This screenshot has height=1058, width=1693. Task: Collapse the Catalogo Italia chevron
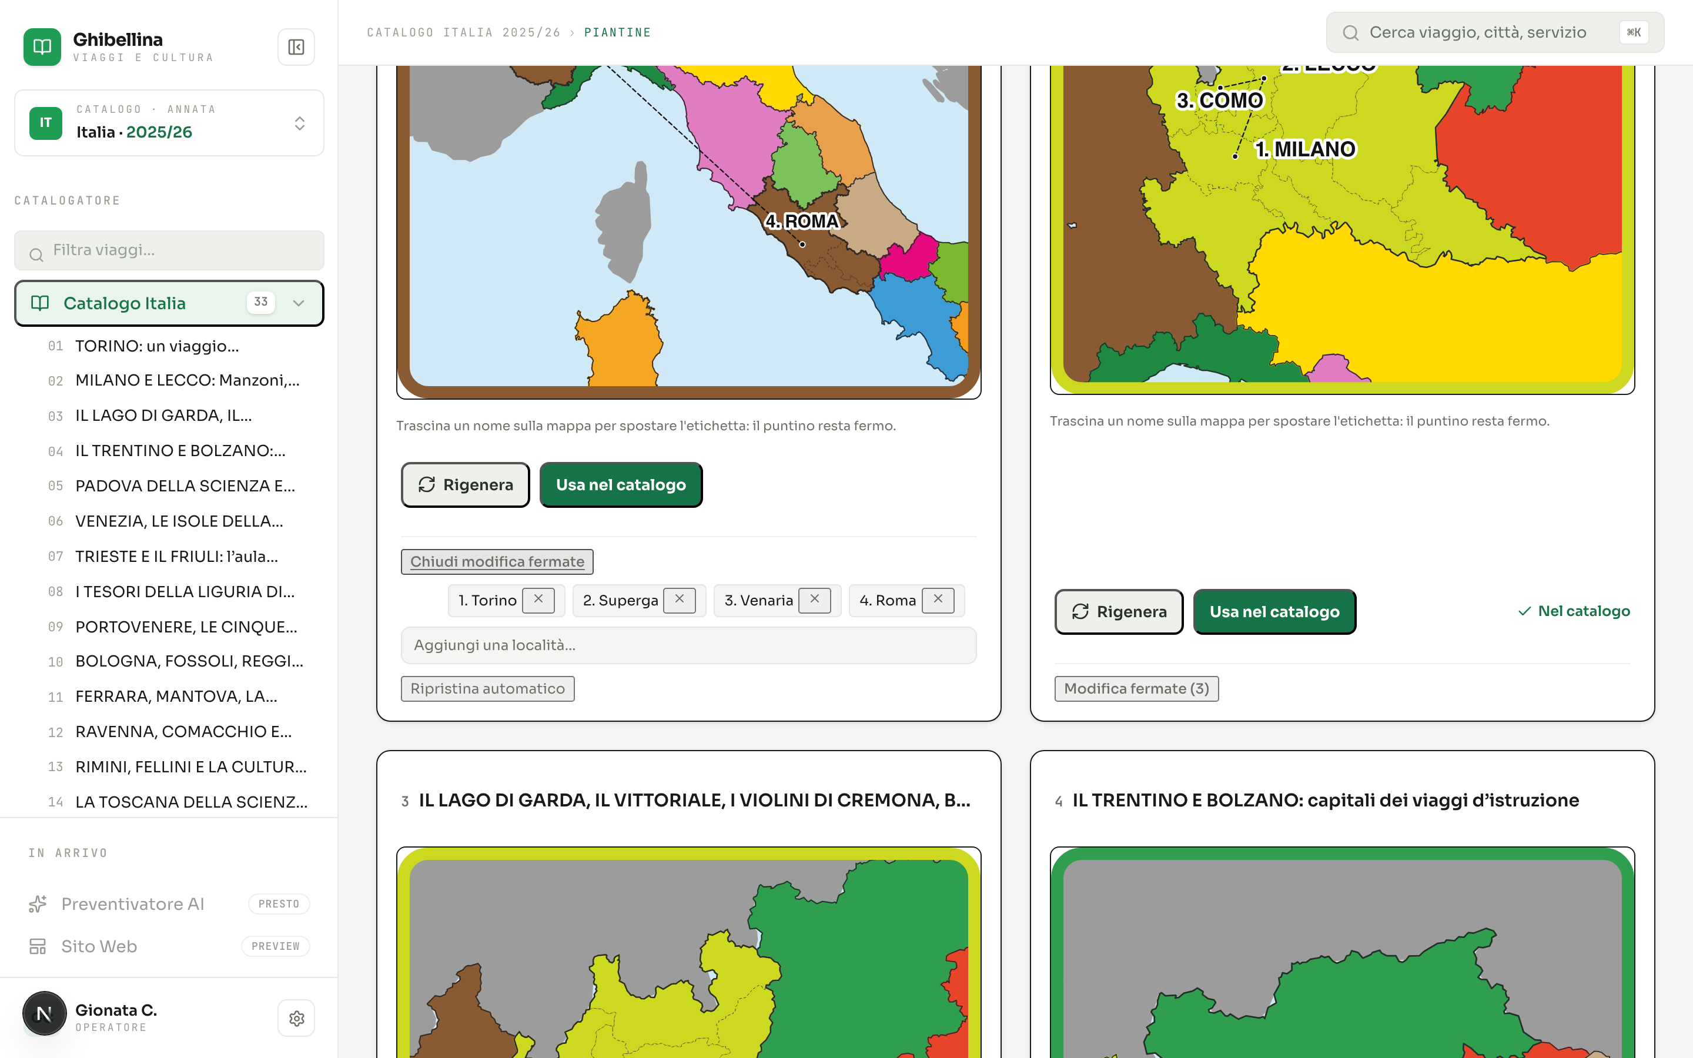point(299,303)
